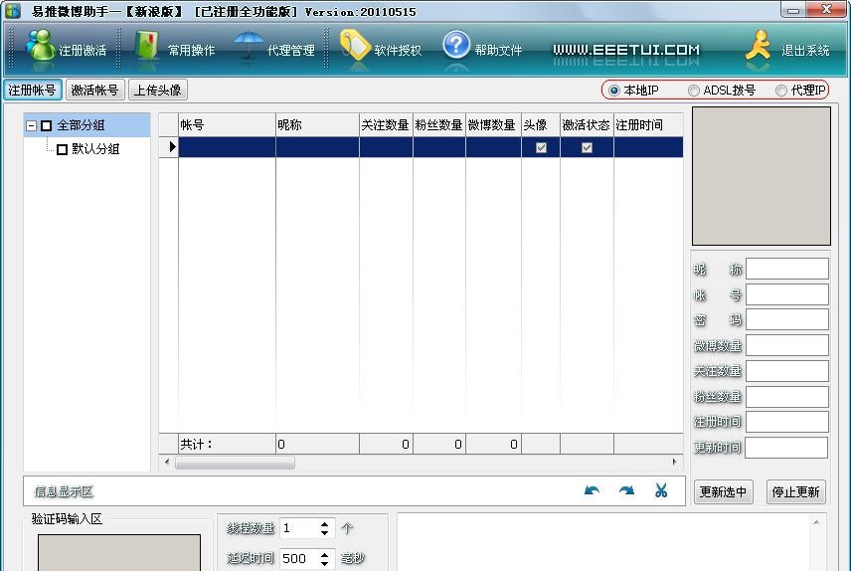851x571 pixels.
Task: Click the undo left arrow icon
Action: coord(592,490)
